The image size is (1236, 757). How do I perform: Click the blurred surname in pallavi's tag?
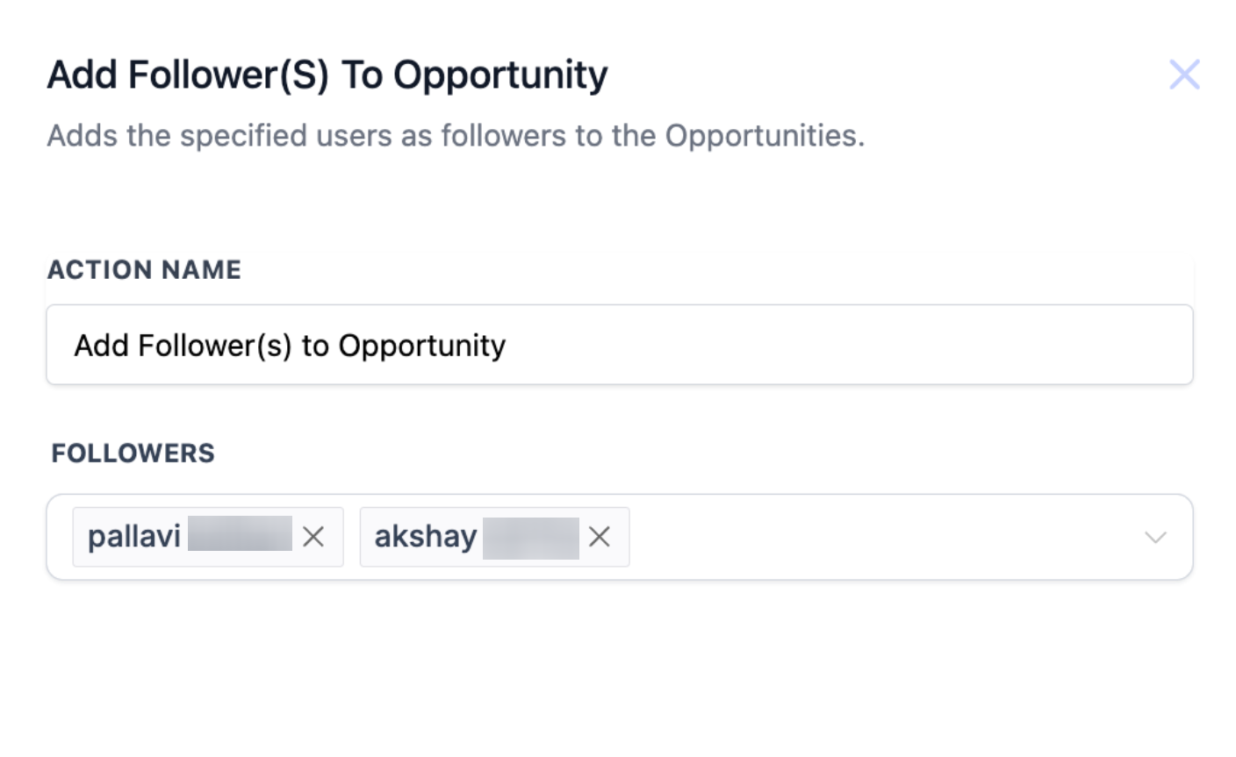240,534
